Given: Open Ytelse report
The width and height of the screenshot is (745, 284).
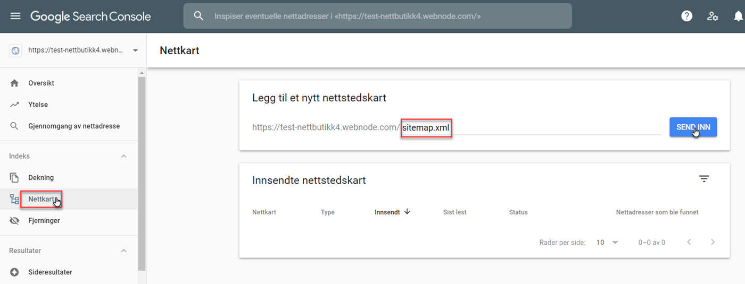Looking at the screenshot, I should [x=38, y=105].
